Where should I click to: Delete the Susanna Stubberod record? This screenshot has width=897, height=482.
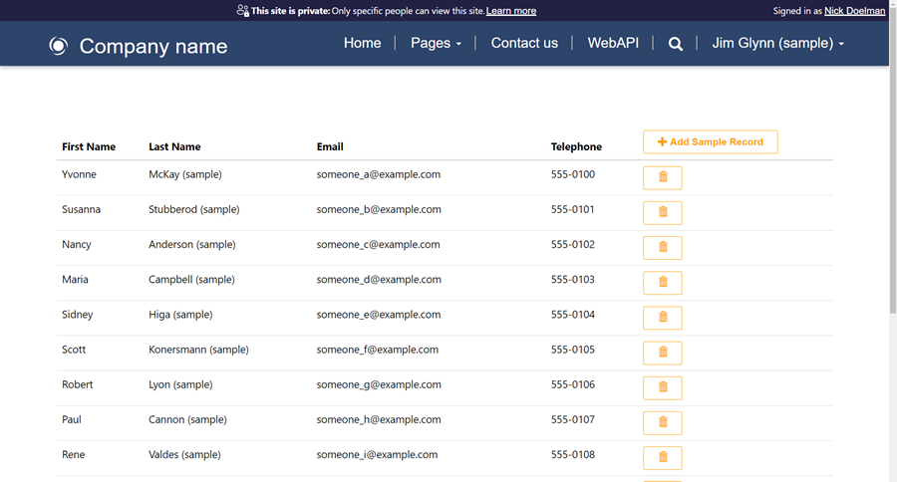pos(663,213)
